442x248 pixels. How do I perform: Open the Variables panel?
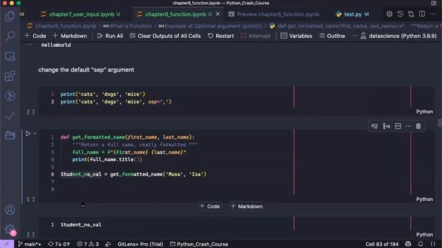pyautogui.click(x=296, y=36)
